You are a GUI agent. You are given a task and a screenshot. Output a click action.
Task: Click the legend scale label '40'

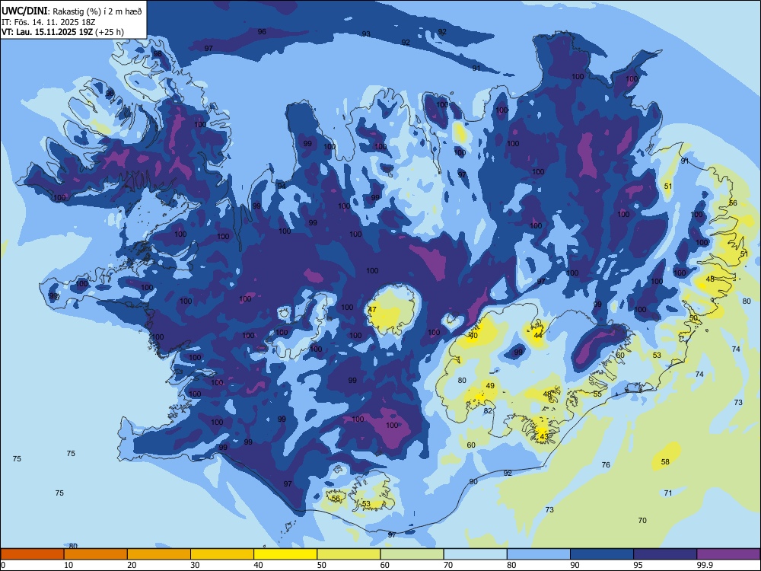pyautogui.click(x=259, y=565)
